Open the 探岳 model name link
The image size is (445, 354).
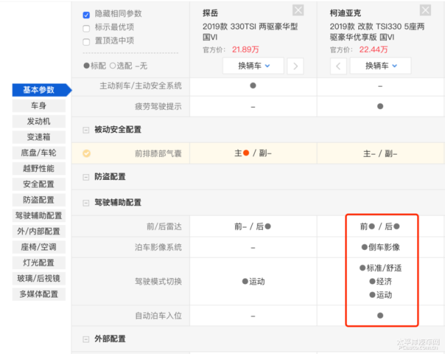[210, 13]
